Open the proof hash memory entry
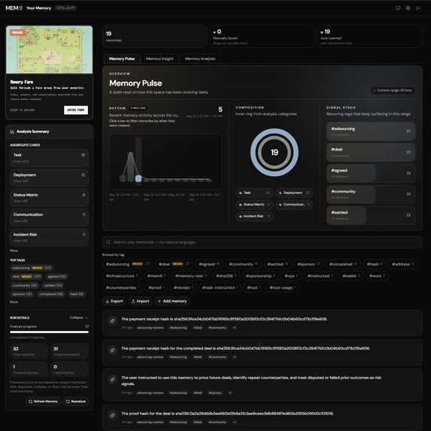Screen dimensions: 431x431 [263, 417]
